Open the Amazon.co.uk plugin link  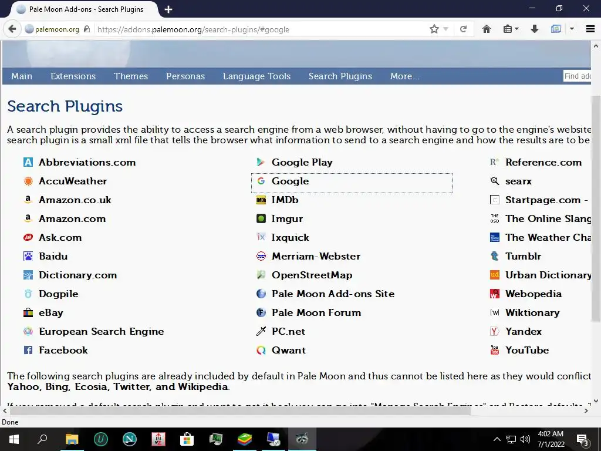(75, 200)
